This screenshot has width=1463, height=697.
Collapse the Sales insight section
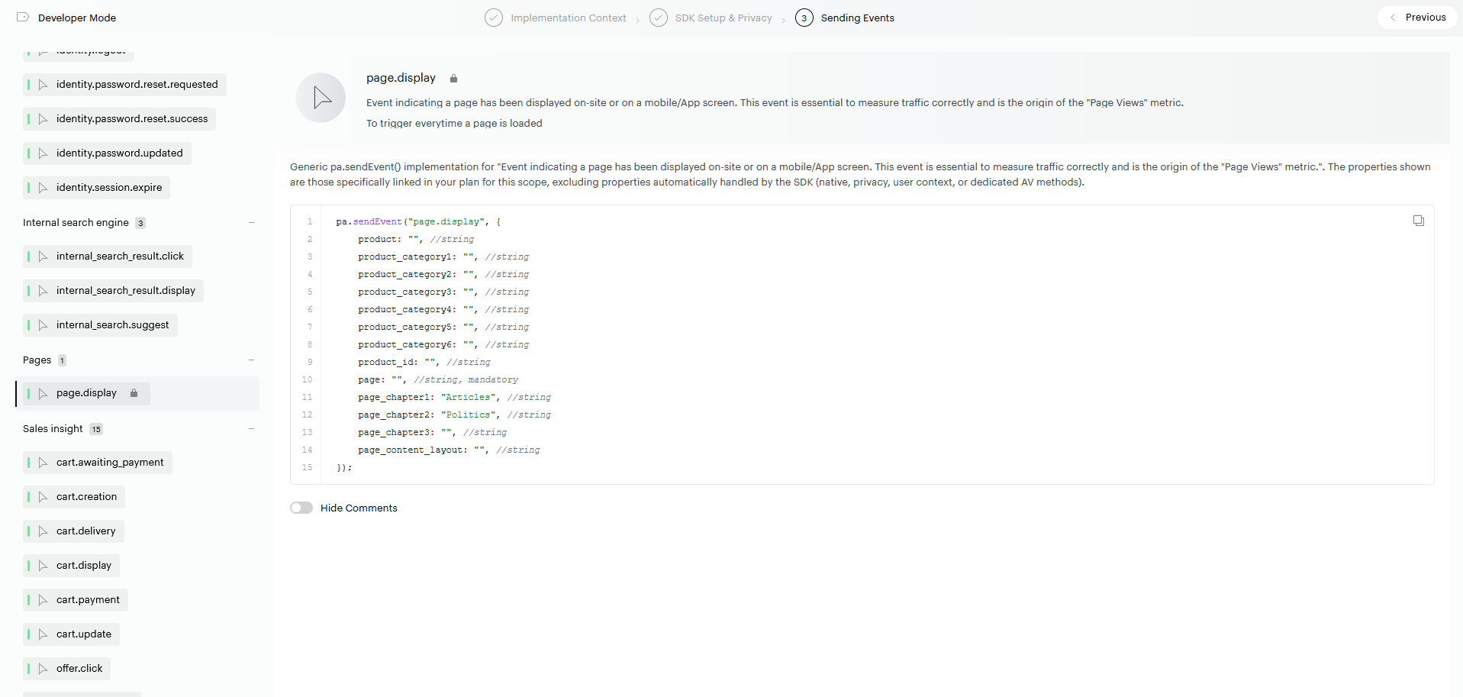click(251, 429)
